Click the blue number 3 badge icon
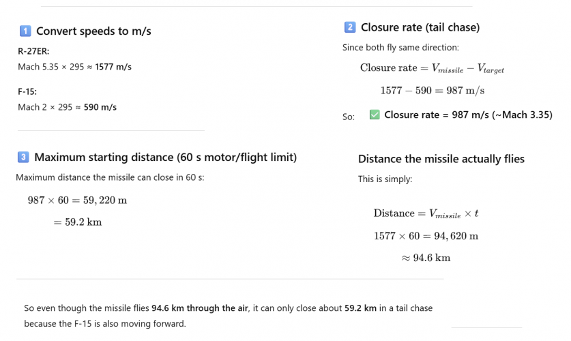Viewport: 571px width, 341px height. point(23,158)
